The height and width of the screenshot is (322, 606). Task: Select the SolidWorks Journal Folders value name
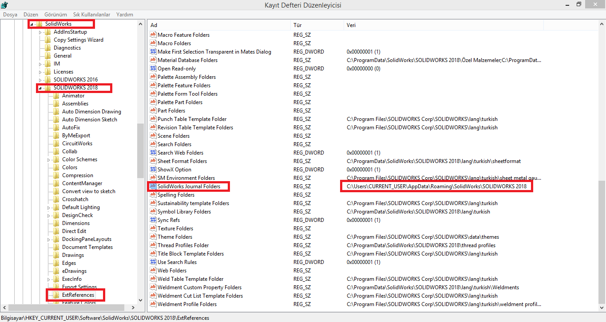pyautogui.click(x=189, y=186)
